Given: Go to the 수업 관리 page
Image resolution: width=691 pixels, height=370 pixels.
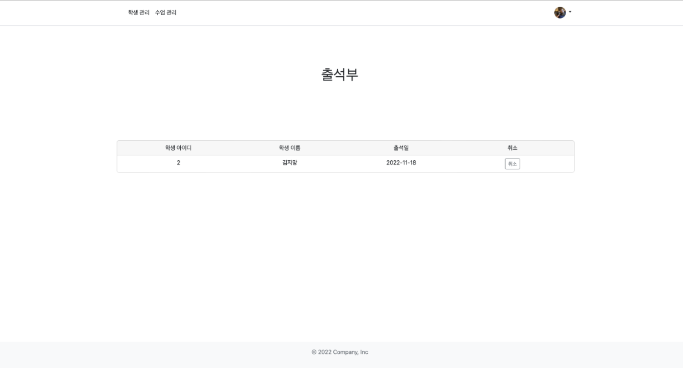Looking at the screenshot, I should tap(166, 13).
